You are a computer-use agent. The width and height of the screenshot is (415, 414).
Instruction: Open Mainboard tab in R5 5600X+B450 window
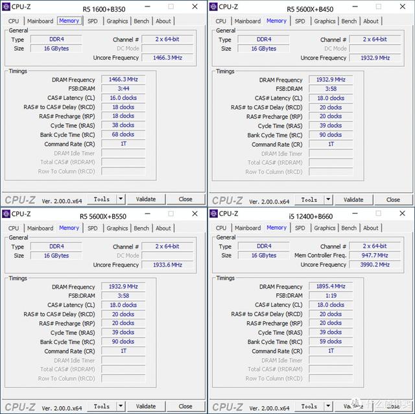[x=248, y=21]
